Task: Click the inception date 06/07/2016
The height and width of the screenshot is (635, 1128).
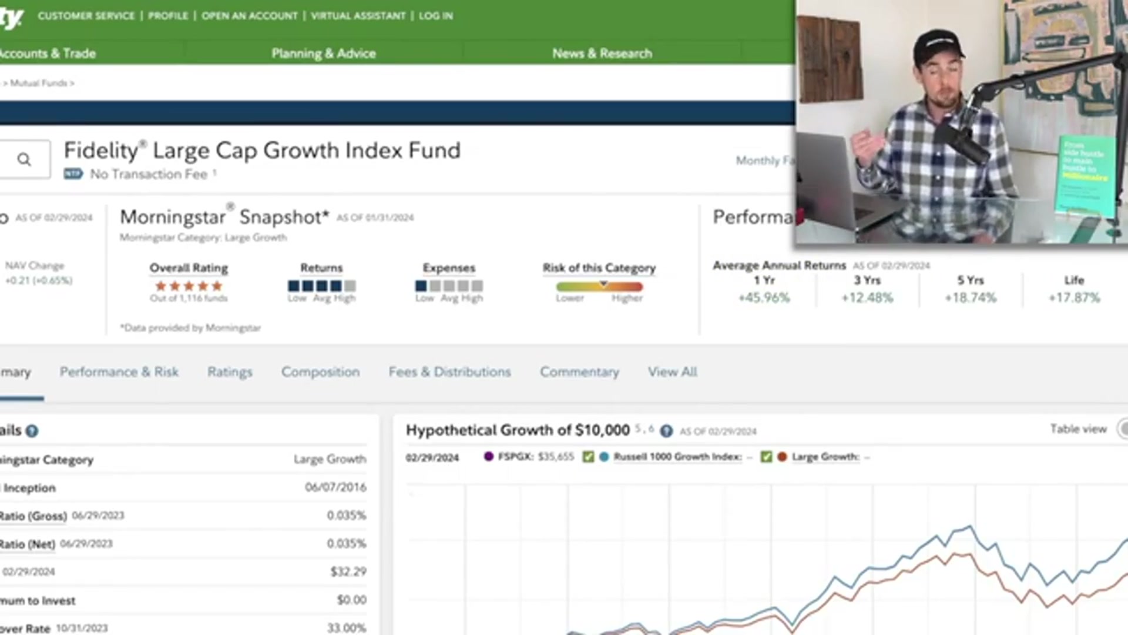Action: pos(335,487)
